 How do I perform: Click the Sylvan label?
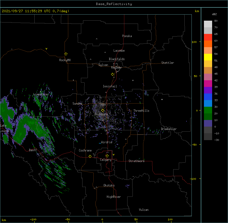(103, 65)
